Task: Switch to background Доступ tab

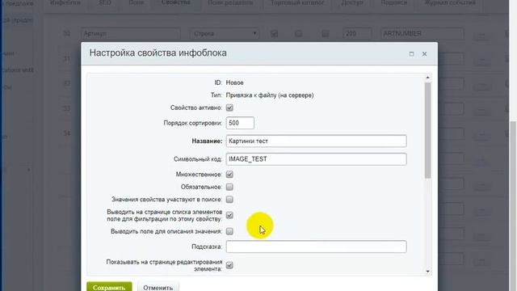Action: [352, 3]
